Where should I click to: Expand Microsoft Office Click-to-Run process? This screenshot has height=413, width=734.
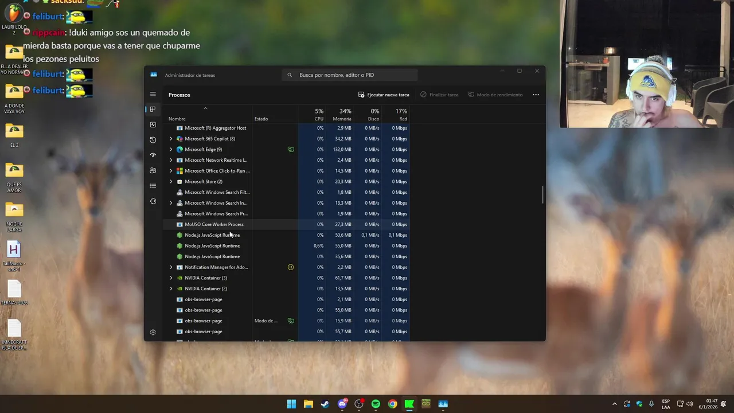click(170, 171)
